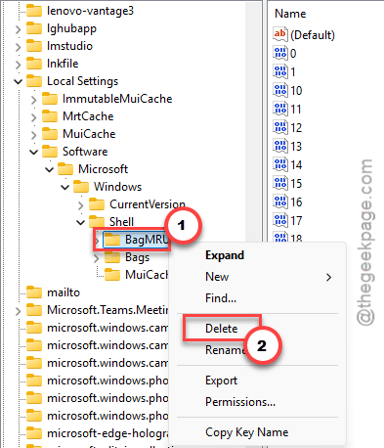This screenshot has height=448, width=384.
Task: Expand the Microsoft.Teams.Meeting key arrow
Action: pyautogui.click(x=19, y=311)
